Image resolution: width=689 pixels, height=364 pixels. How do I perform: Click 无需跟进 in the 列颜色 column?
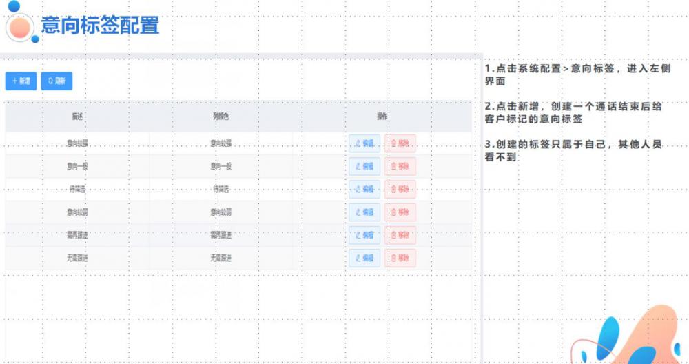pos(220,259)
